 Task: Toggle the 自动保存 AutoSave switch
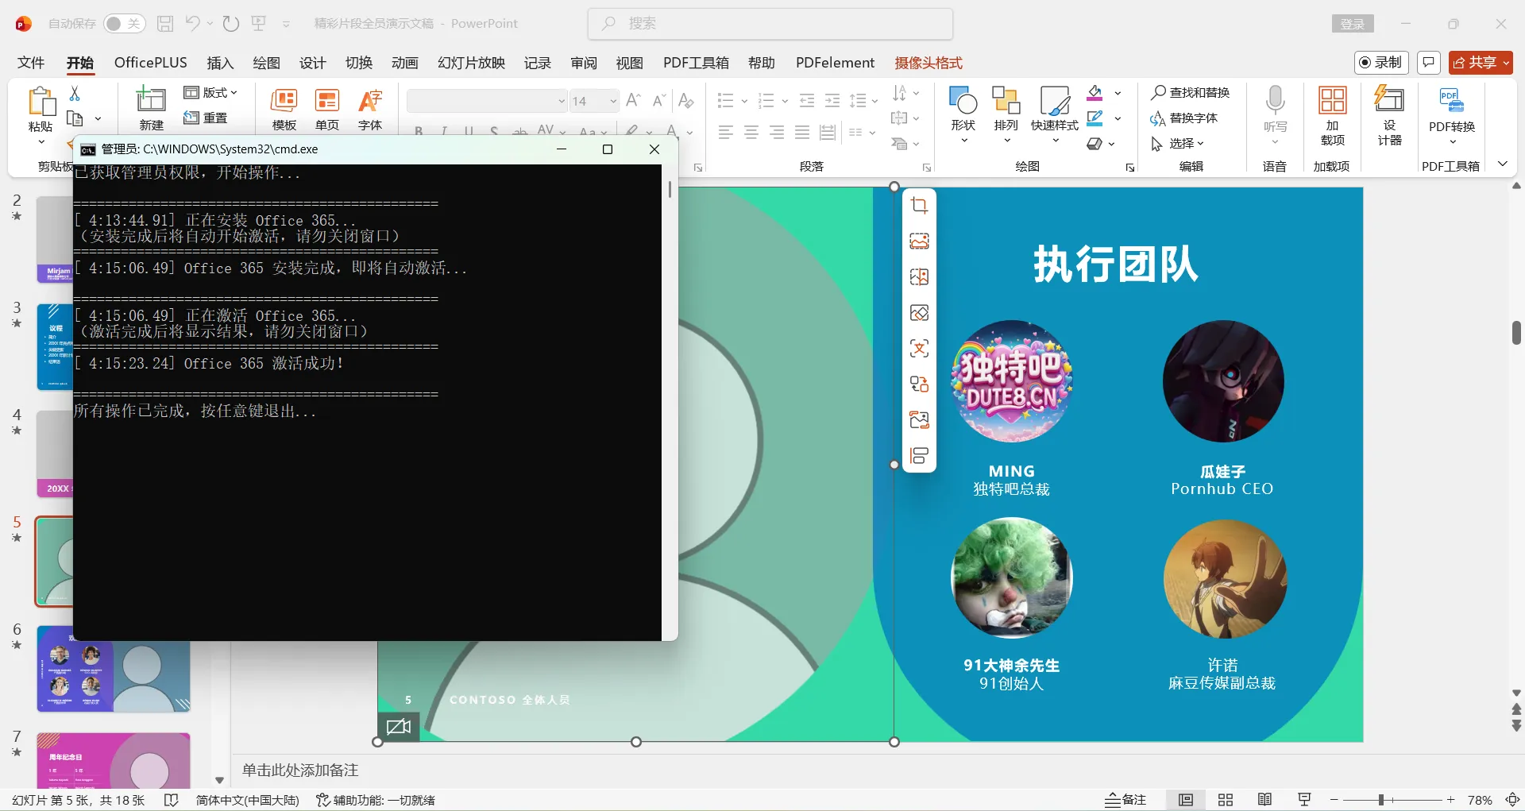tap(124, 23)
